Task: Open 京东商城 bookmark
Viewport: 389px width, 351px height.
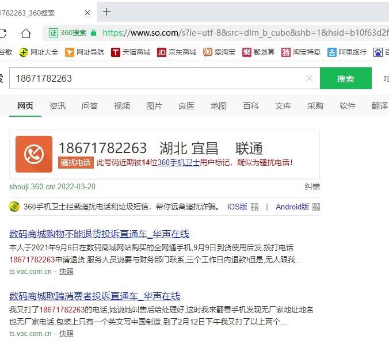Action: [x=177, y=52]
